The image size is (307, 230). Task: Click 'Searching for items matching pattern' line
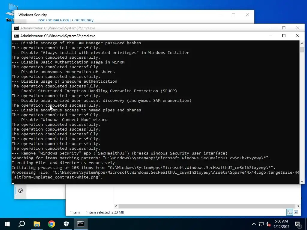click(141, 158)
